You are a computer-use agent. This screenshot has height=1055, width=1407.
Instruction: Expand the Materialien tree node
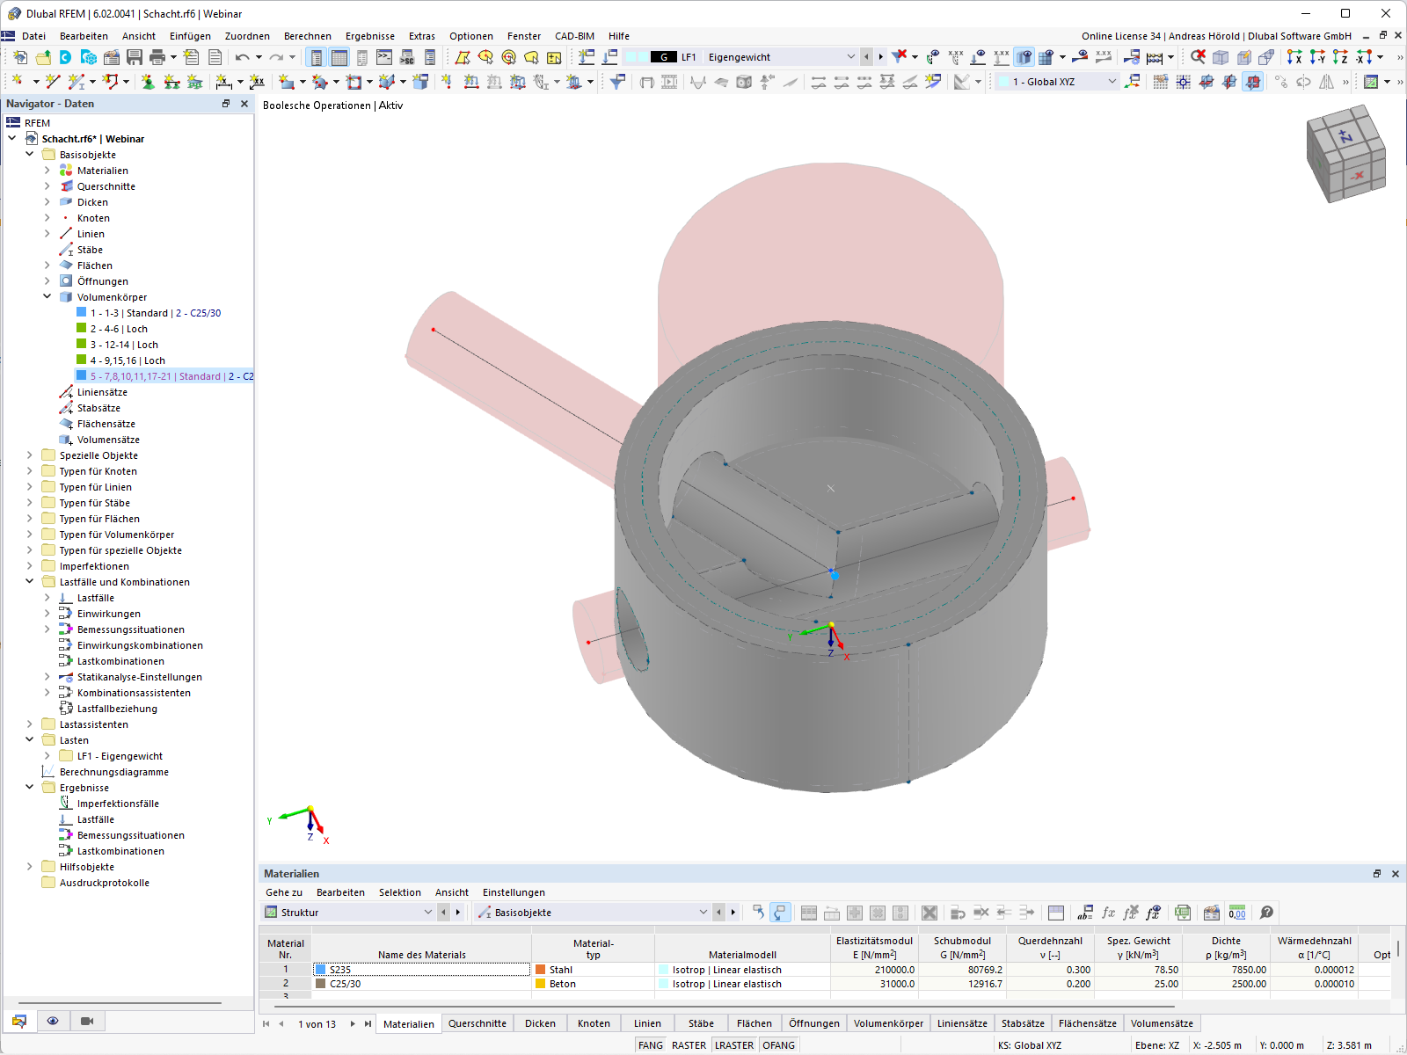(47, 171)
